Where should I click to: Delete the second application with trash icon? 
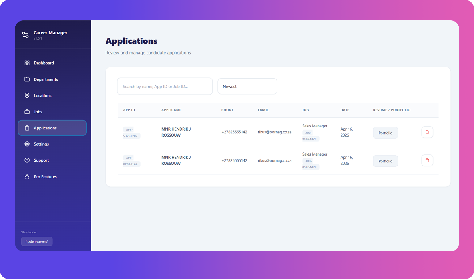click(427, 161)
